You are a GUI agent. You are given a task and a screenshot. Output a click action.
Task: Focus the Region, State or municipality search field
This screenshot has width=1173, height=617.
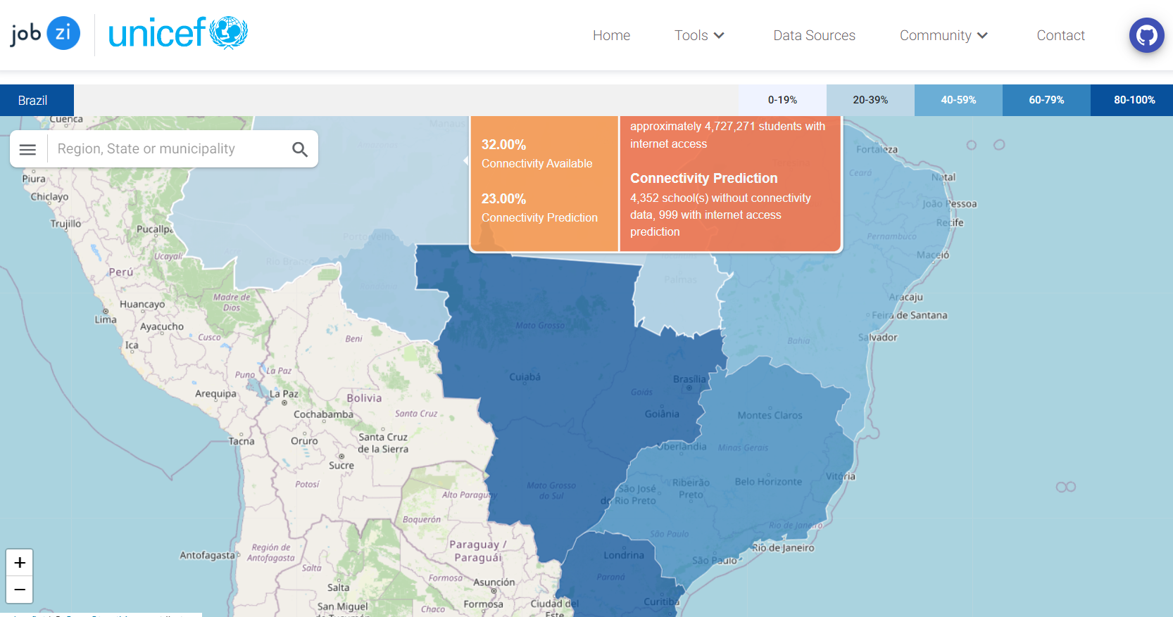[169, 149]
